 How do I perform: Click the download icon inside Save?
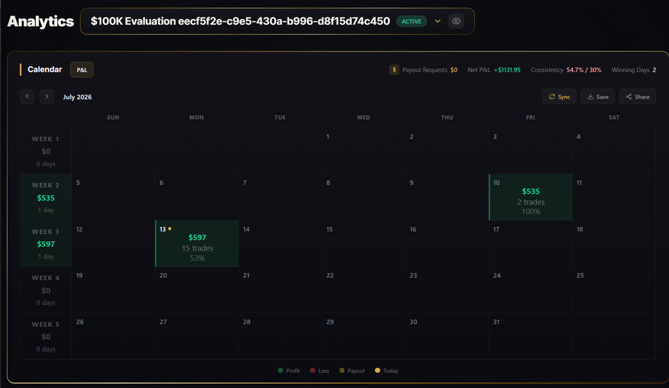(x=590, y=97)
